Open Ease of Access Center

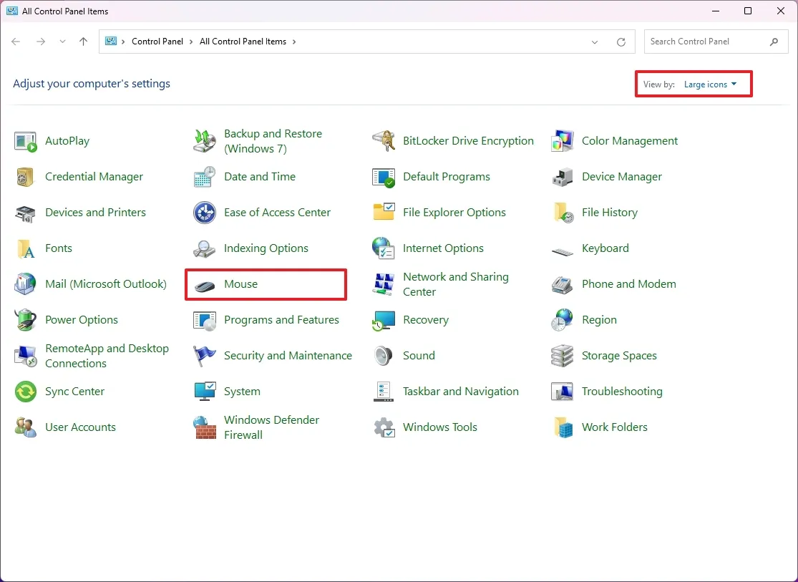[276, 213]
